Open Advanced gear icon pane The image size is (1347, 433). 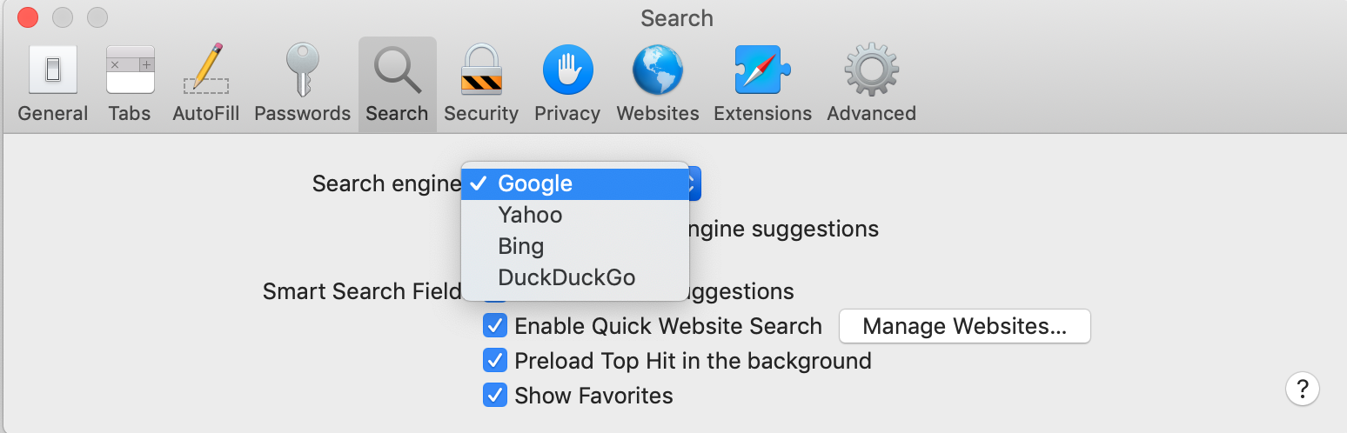(x=871, y=84)
